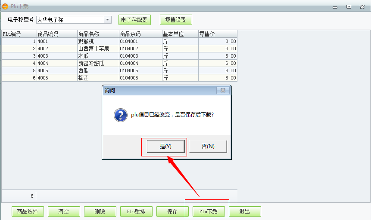Image resolution: width=371 pixels, height=220 pixels.
Task: Sort by Plu编号 column header
Action: [x=19, y=34]
